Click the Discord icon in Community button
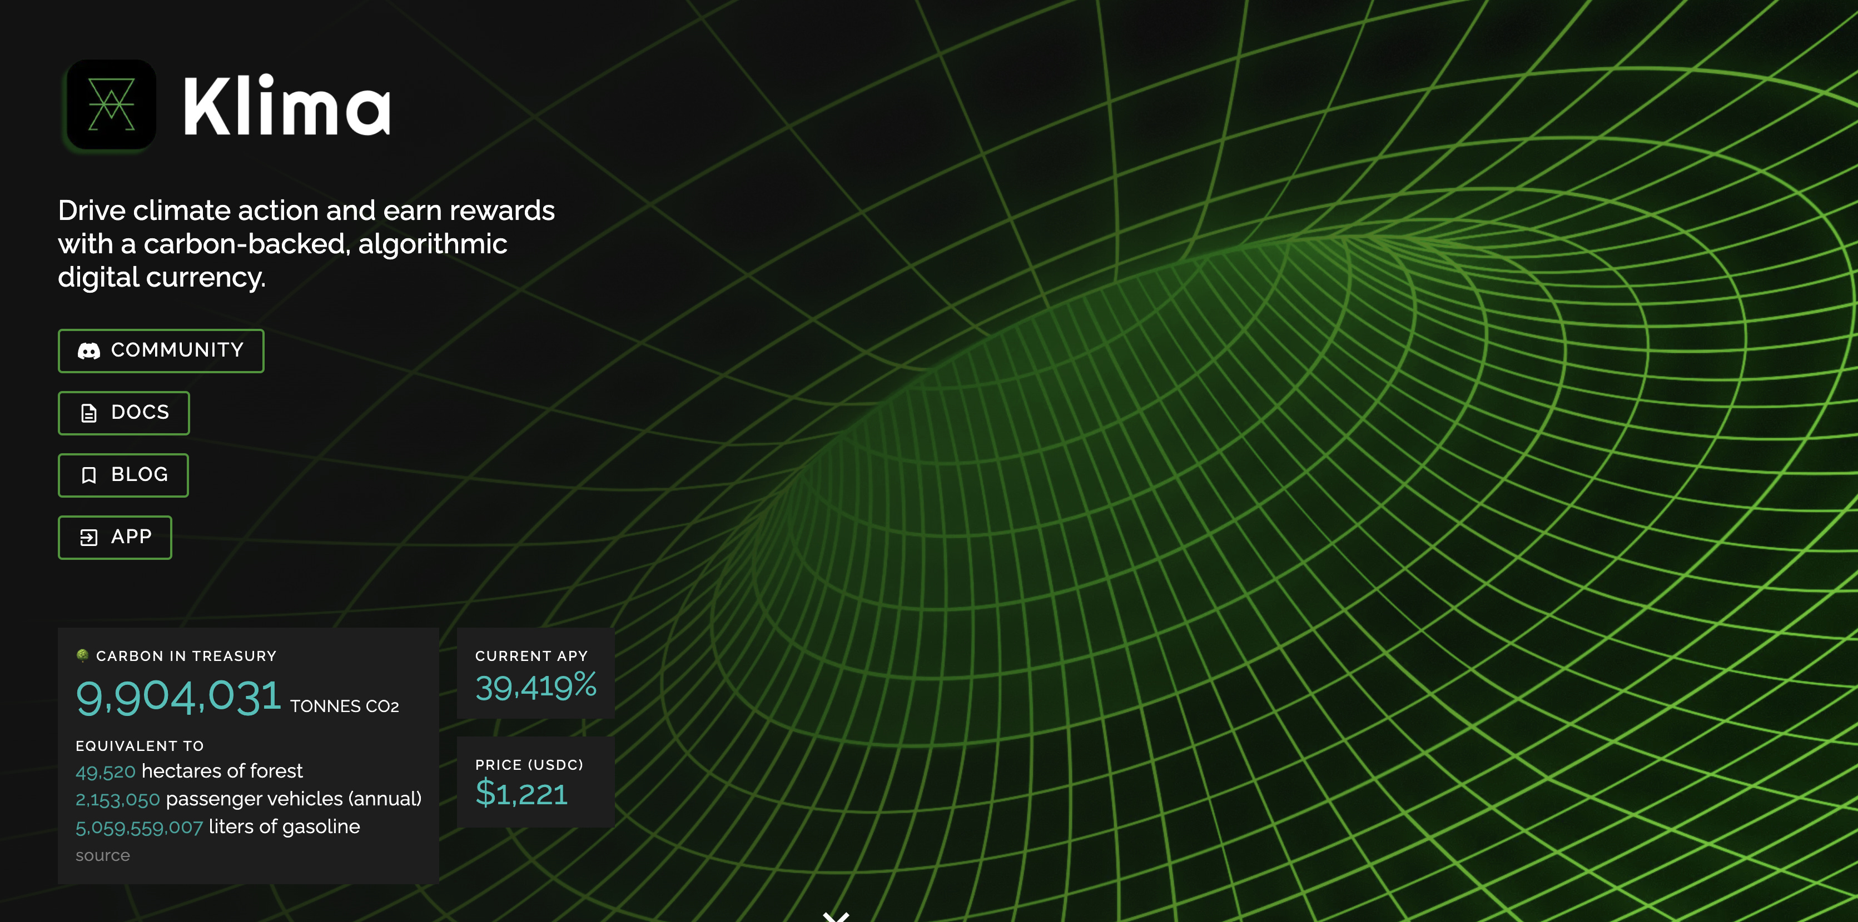 [x=89, y=351]
